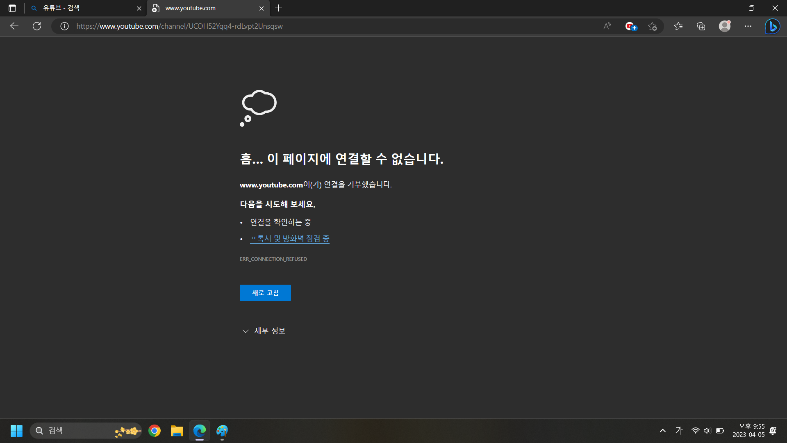Go back to the previous page

click(x=14, y=26)
